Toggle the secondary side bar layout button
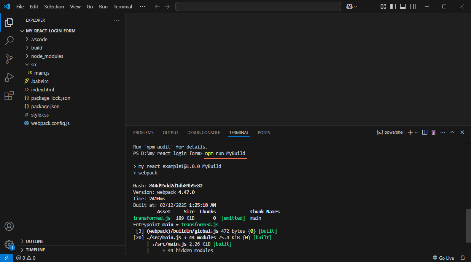This screenshot has width=471, height=262. click(413, 6)
